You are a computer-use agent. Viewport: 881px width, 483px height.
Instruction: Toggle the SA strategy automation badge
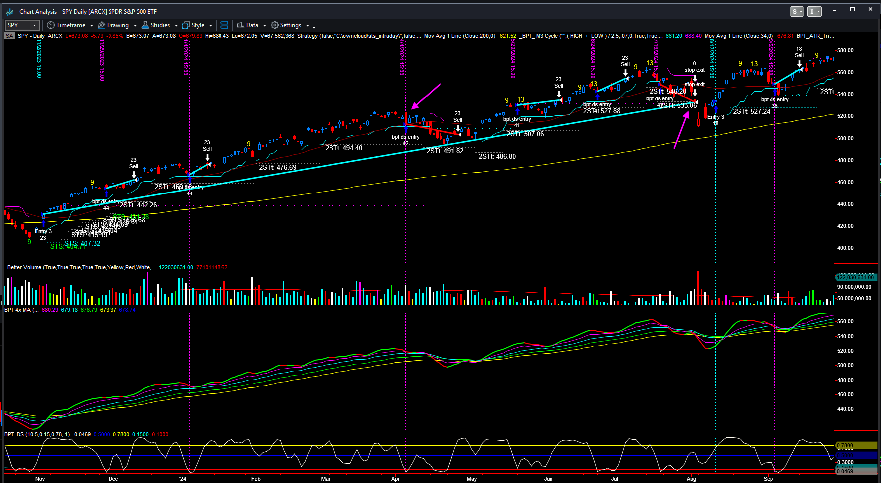(x=9, y=36)
